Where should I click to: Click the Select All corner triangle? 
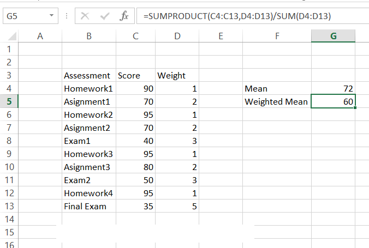tap(12, 36)
